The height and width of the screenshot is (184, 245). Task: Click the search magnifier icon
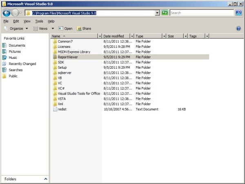point(238,13)
